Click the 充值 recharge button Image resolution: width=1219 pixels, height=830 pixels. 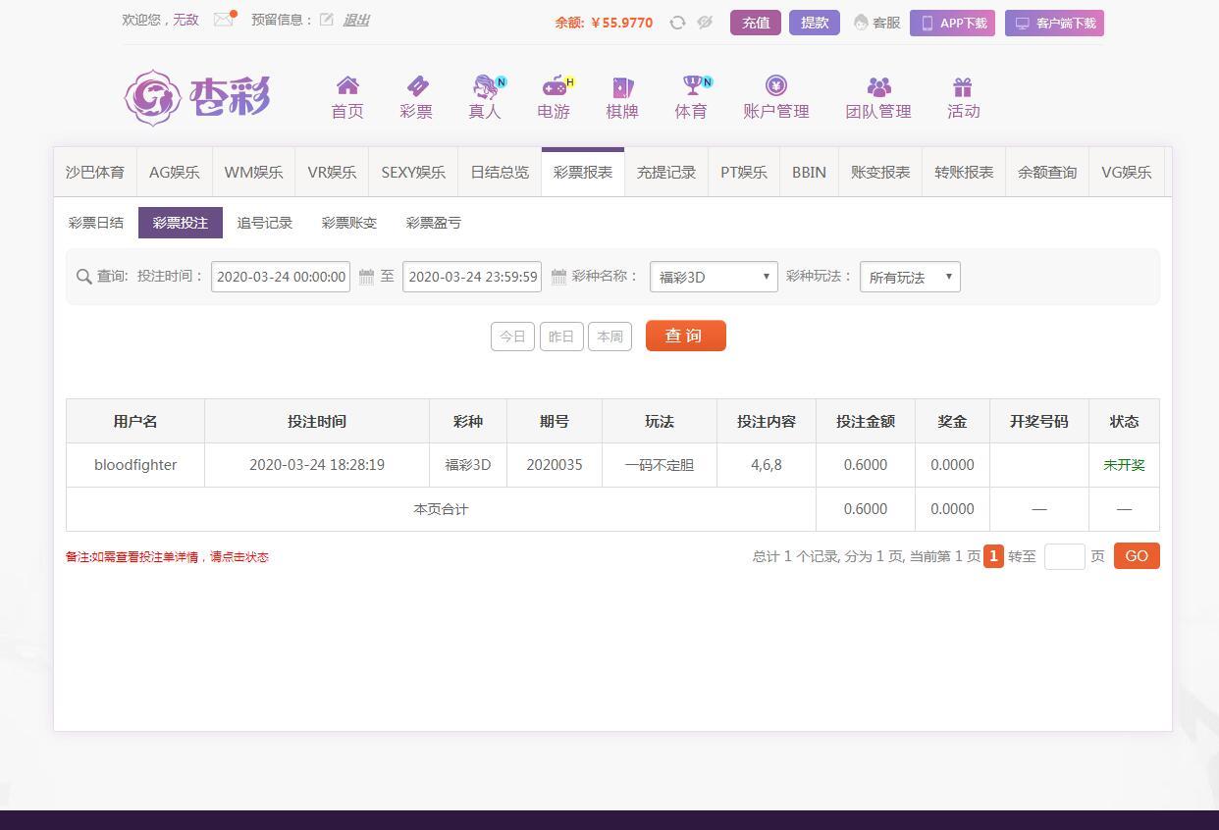(756, 23)
